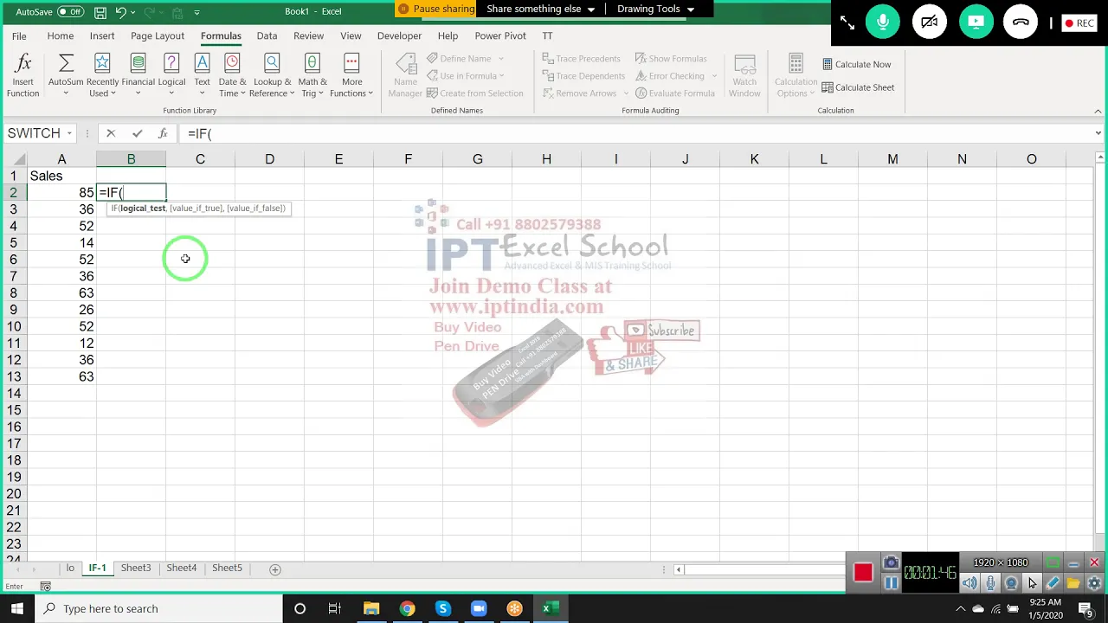Image resolution: width=1108 pixels, height=623 pixels.
Task: Toggle the AutoSave switch
Action: [x=70, y=12]
